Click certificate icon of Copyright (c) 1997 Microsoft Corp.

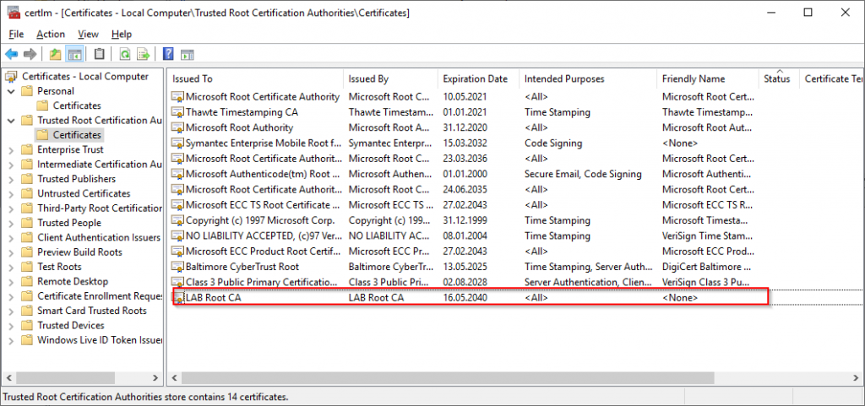(x=177, y=221)
